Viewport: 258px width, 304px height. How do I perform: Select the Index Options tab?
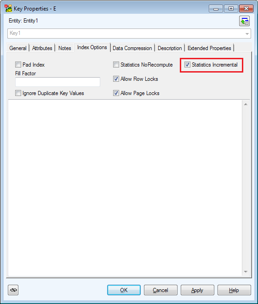(x=92, y=47)
